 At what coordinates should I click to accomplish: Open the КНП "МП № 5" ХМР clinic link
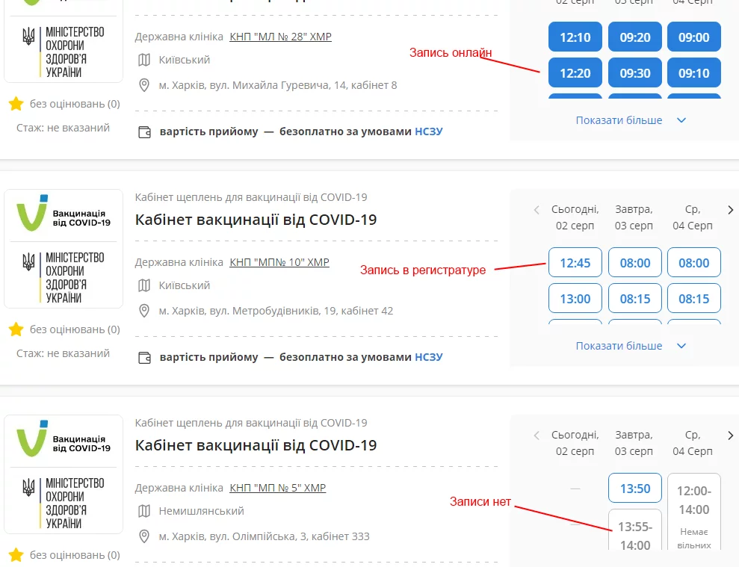[x=277, y=488]
